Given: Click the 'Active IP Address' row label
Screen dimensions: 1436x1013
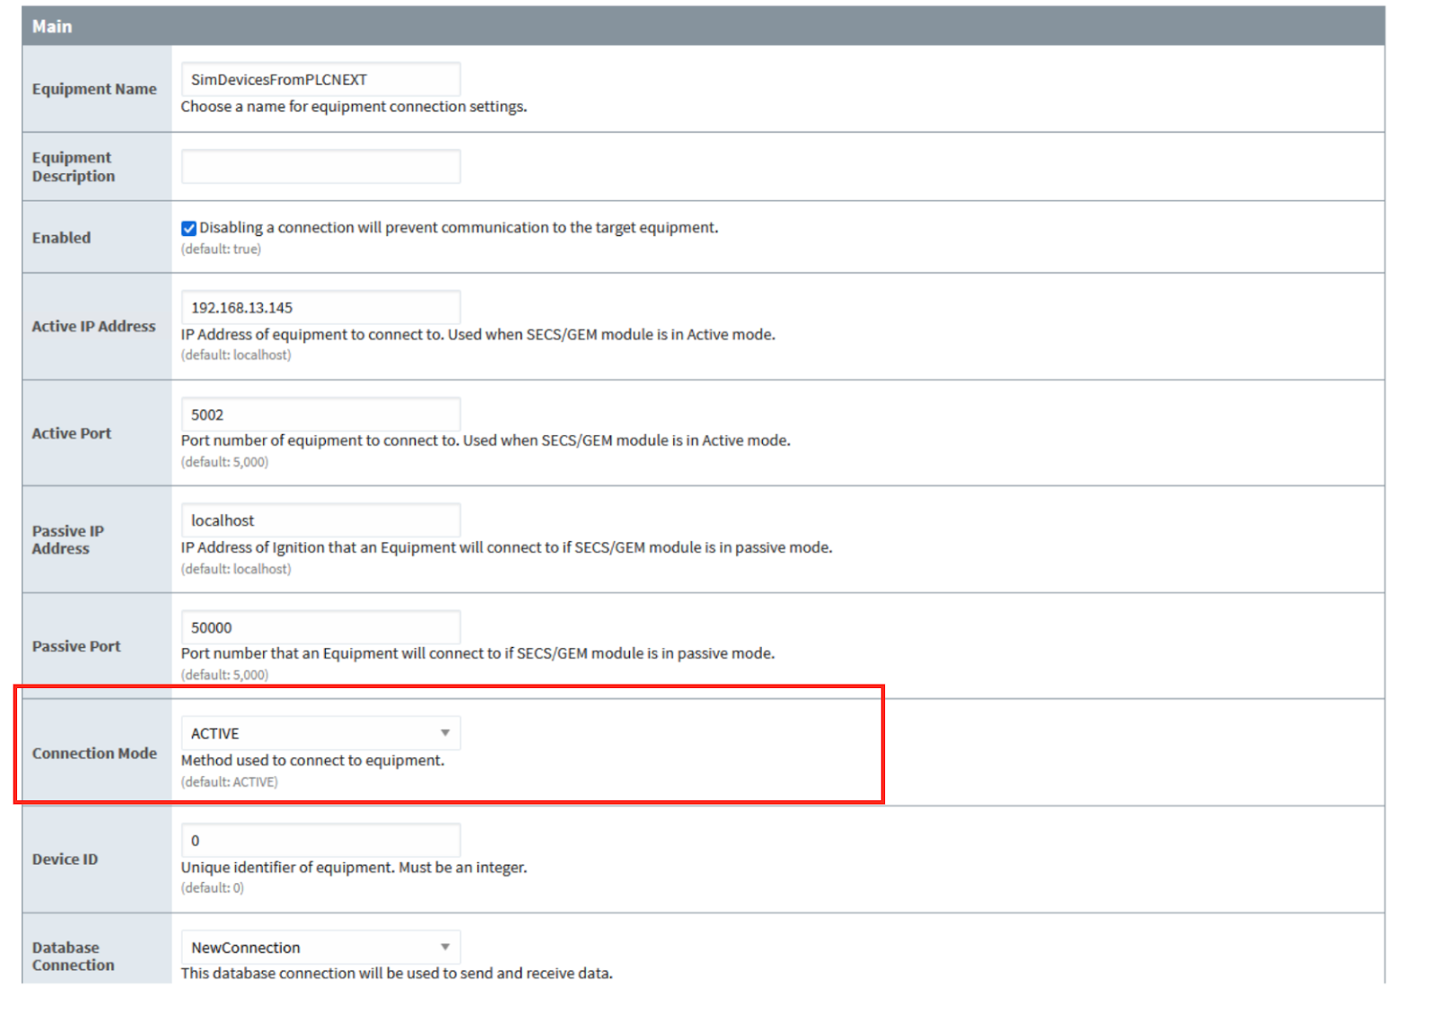Looking at the screenshot, I should (x=93, y=327).
